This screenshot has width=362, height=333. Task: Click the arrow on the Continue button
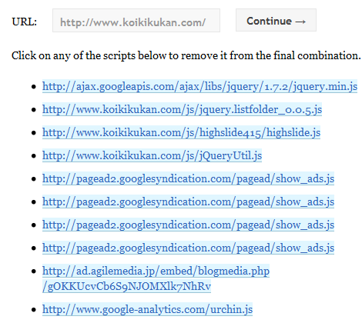(300, 22)
